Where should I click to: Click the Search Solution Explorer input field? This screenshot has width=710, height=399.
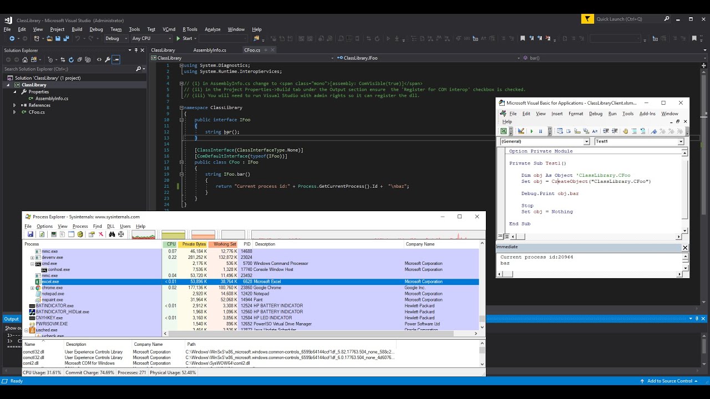pos(69,69)
